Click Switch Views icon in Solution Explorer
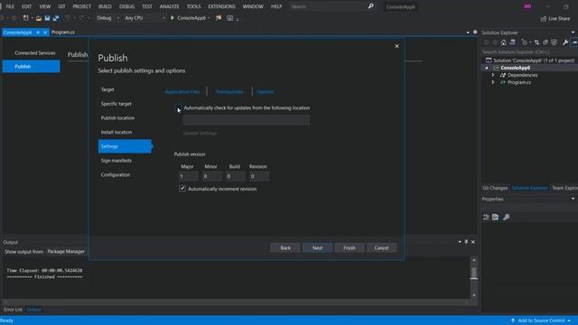This screenshot has width=578, height=325. pyautogui.click(x=512, y=42)
